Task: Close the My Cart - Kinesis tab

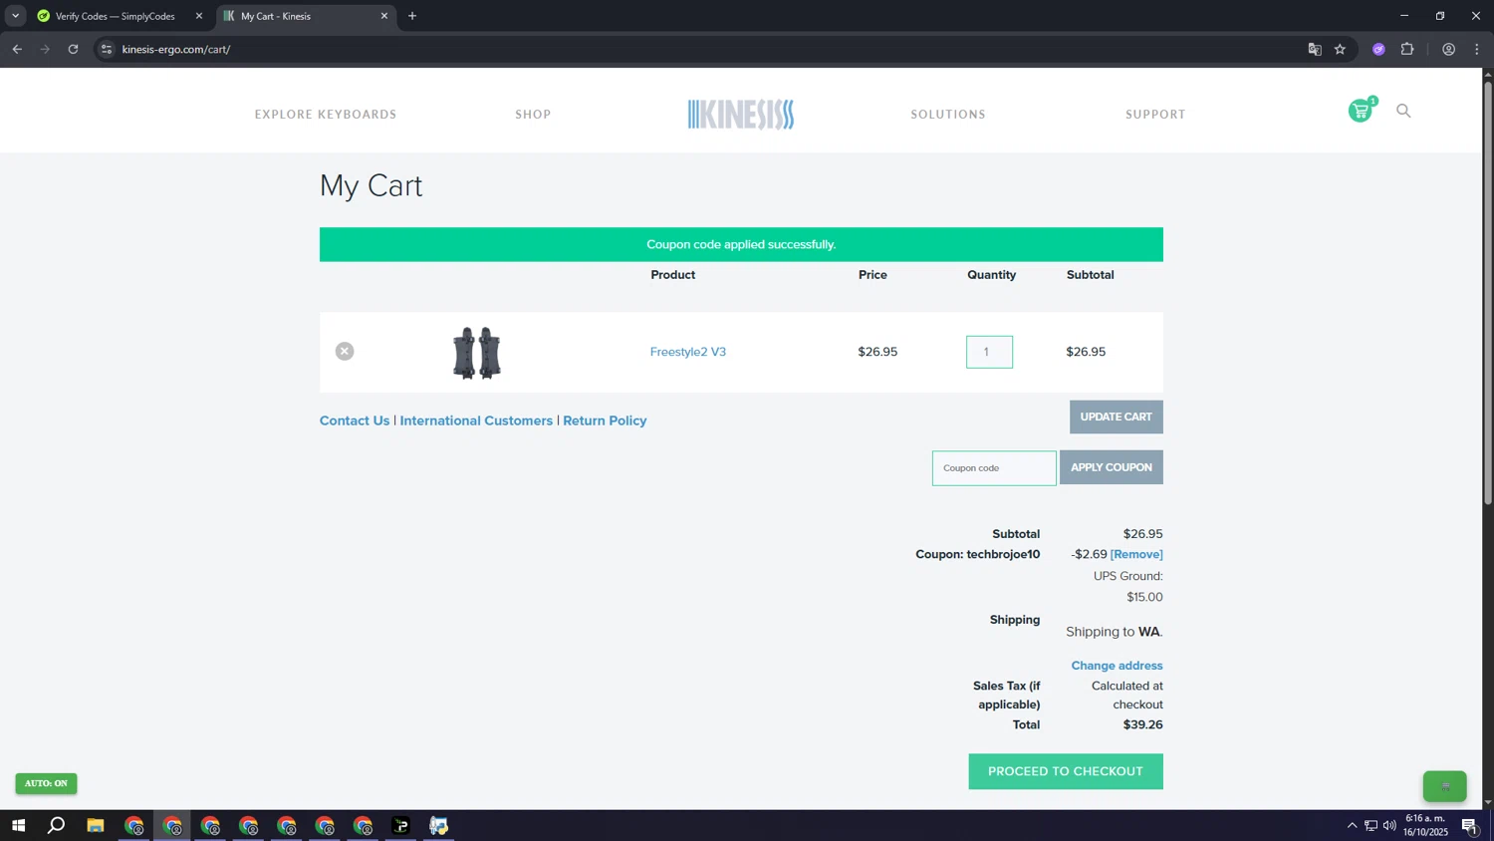Action: tap(384, 16)
